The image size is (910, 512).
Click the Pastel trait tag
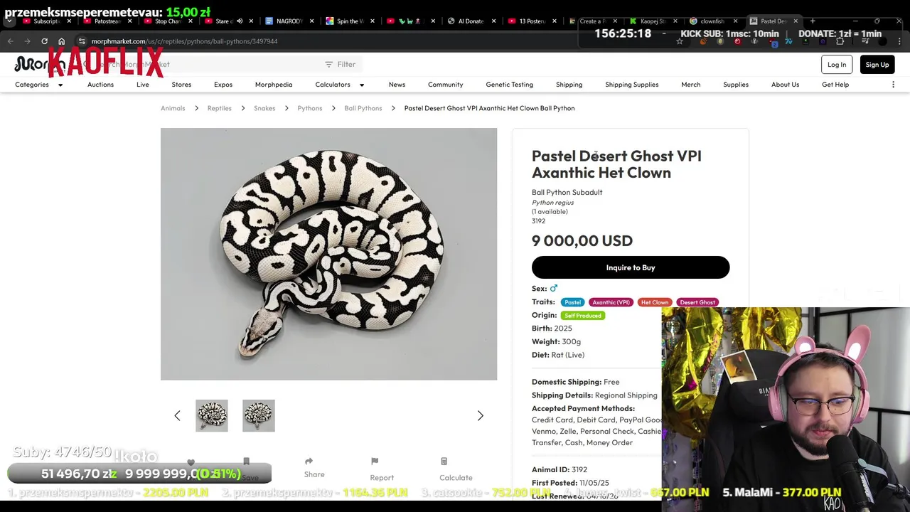pos(573,302)
